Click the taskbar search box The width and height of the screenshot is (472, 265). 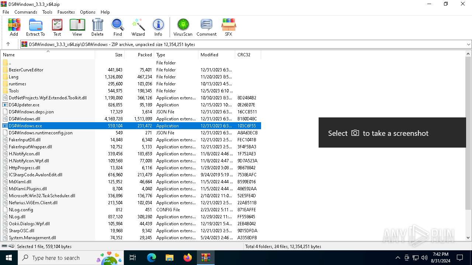coord(72,258)
